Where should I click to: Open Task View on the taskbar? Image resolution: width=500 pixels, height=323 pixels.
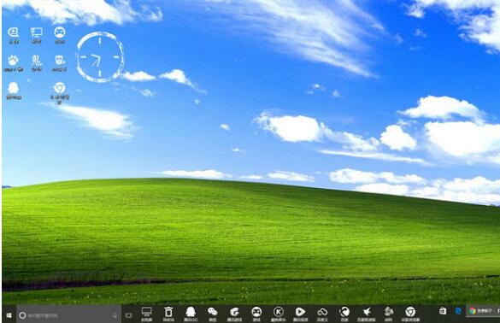pos(129,315)
